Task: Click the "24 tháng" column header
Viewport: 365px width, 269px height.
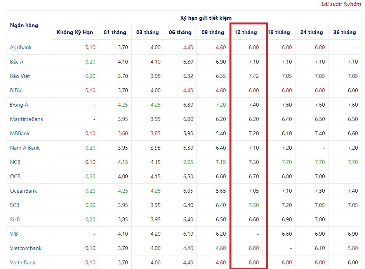Action: pos(311,32)
